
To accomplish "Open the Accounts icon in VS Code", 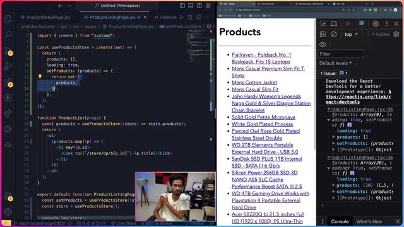I will [8, 196].
